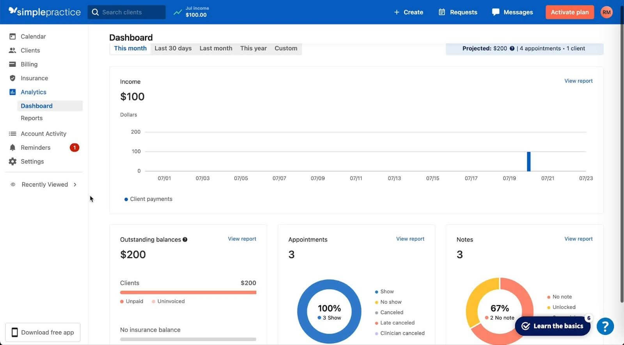Viewport: 624px width, 345px height.
Task: Click the Activate plan button
Action: pyautogui.click(x=569, y=12)
